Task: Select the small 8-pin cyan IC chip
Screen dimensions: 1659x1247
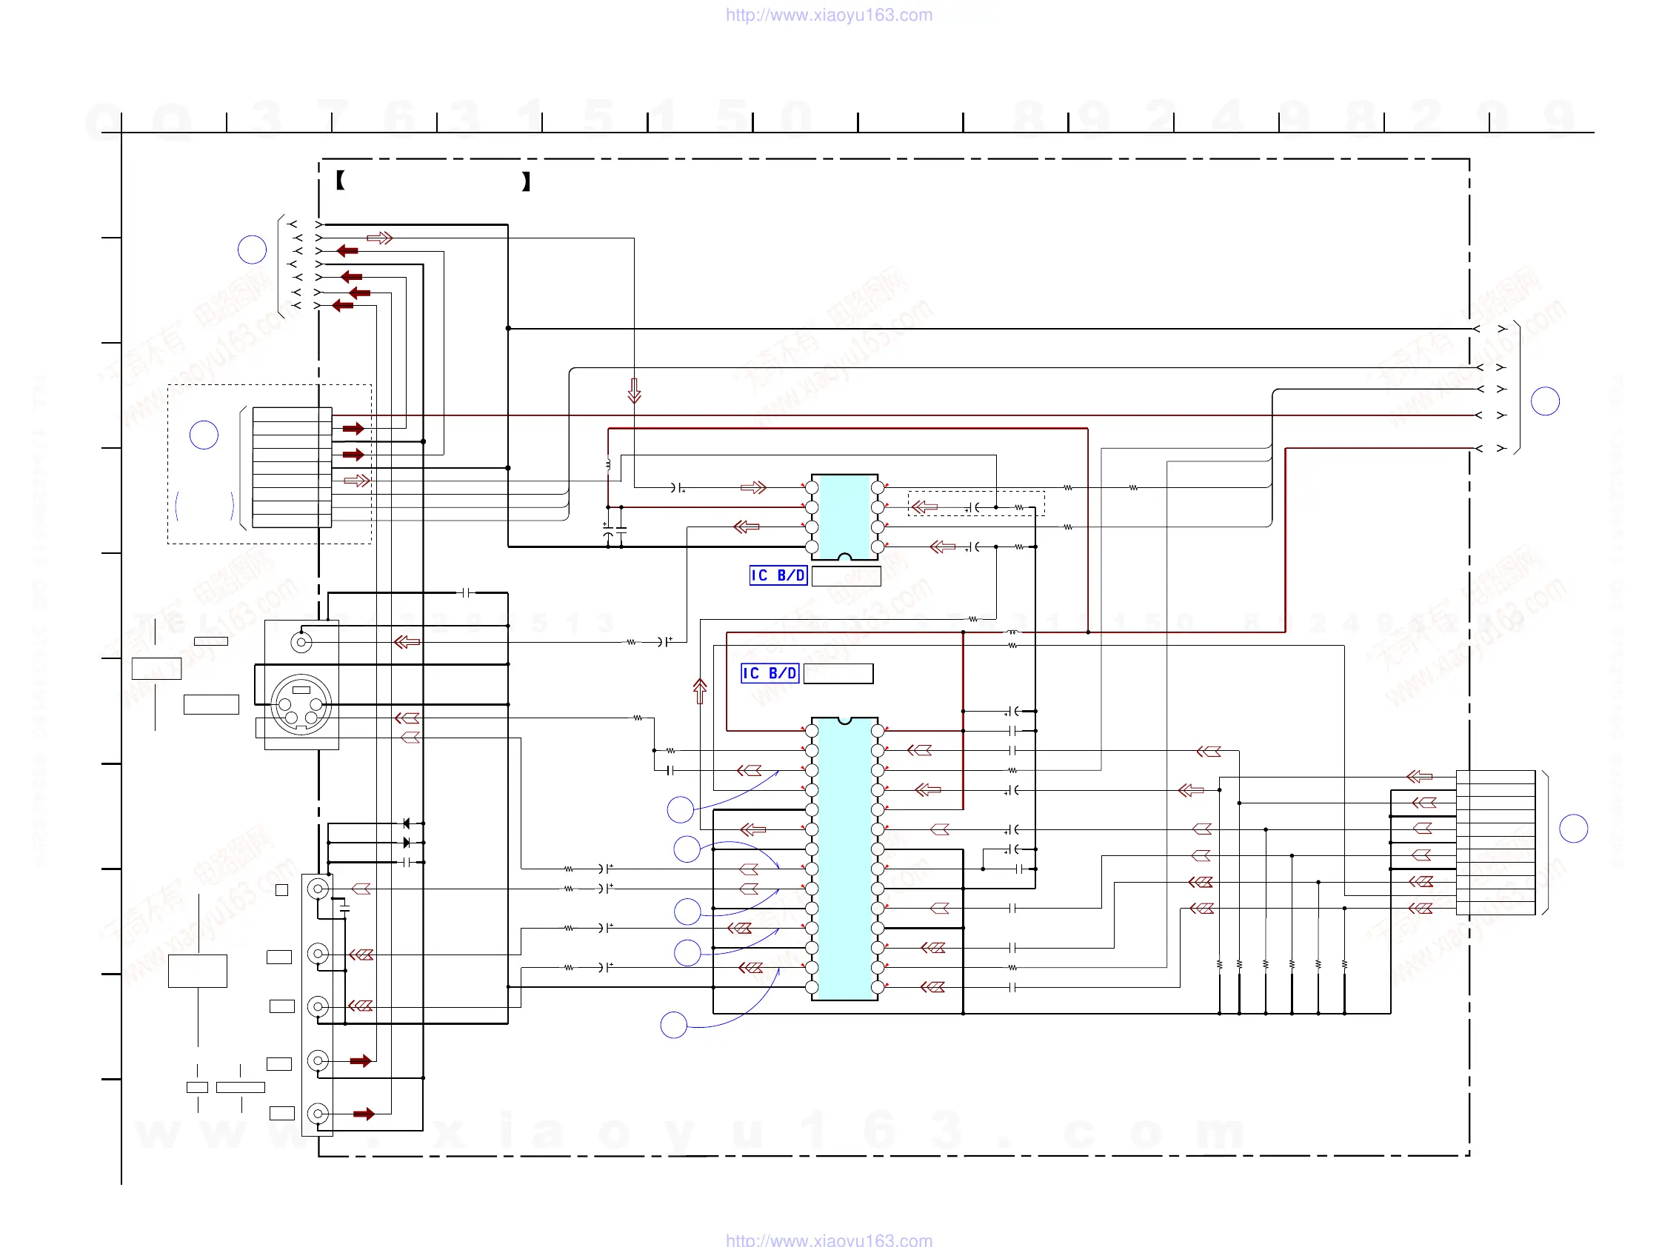Action: pos(844,517)
